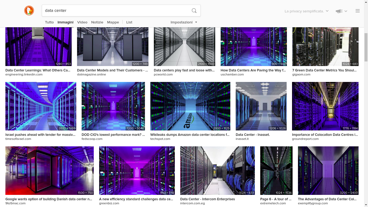368x207 pixels.
Task: Open the groundreport.com colocation image
Action: coord(325,106)
